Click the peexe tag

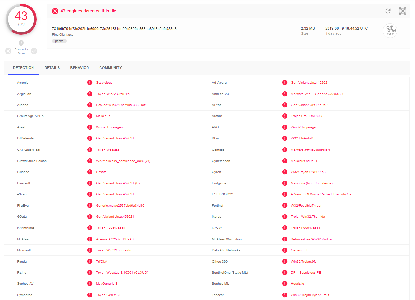(59, 41)
